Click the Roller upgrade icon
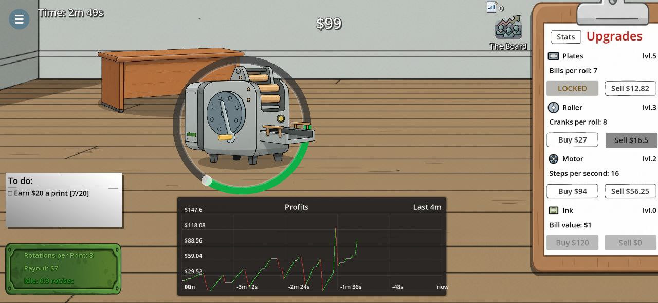Screen dimensions: 658x303 click(553, 107)
